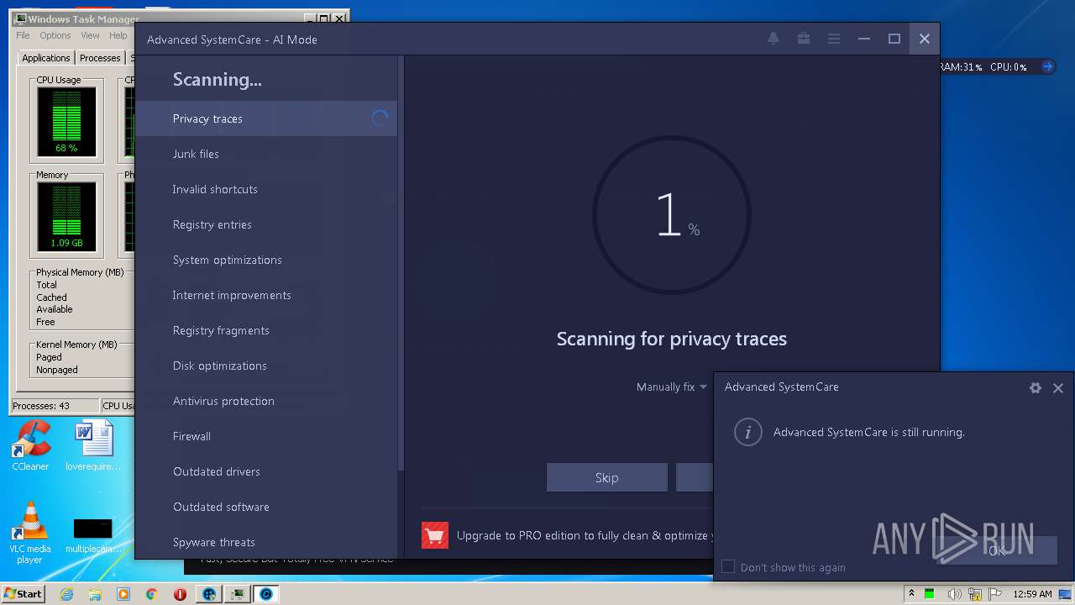Open Google Chrome from taskbar
The width and height of the screenshot is (1075, 605).
[151, 594]
